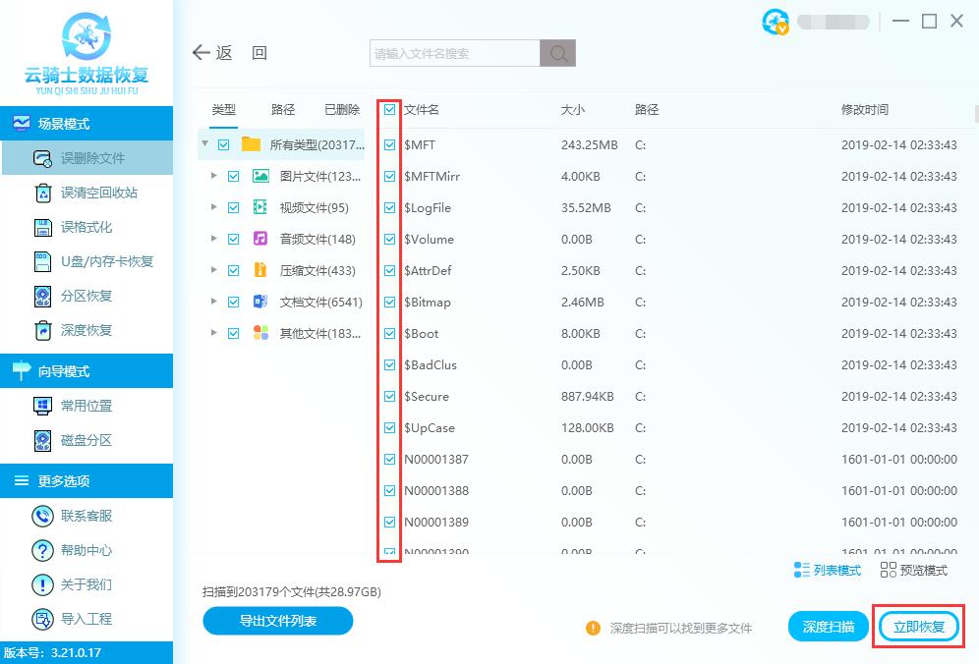Screen dimensions: 979x664
Task: Click the 更多选项 hamburger icon
Action: tap(22, 480)
